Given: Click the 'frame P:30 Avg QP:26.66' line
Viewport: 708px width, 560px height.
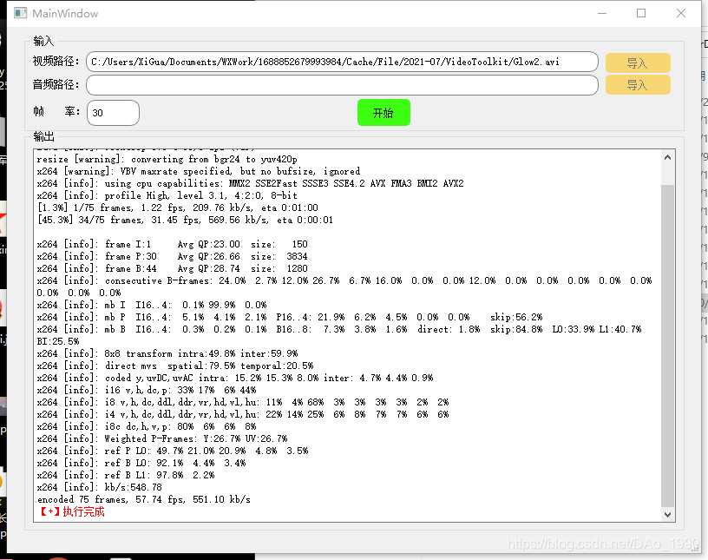Looking at the screenshot, I should point(173,256).
